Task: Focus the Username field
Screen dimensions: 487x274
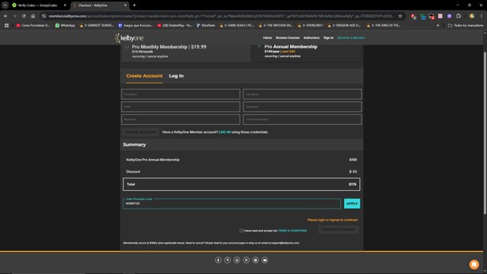Action: pos(302,107)
